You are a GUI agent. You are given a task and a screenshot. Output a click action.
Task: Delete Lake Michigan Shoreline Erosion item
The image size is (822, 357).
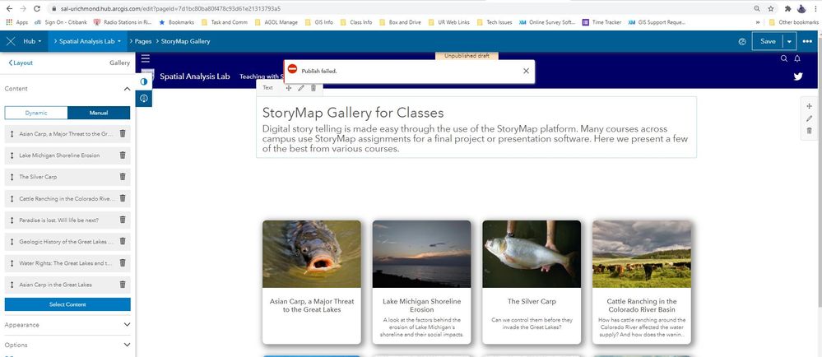point(123,155)
